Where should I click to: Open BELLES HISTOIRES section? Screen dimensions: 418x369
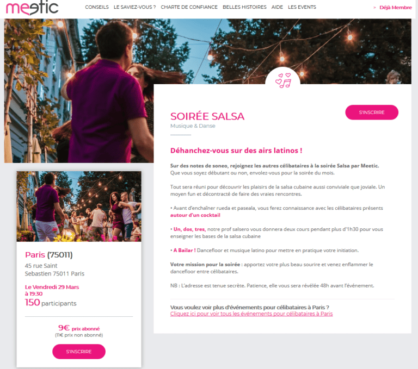coord(244,7)
